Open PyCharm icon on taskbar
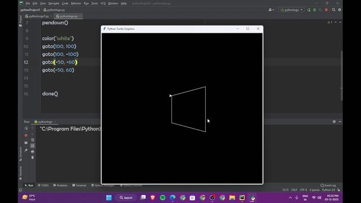The image size is (361, 203). [x=242, y=197]
